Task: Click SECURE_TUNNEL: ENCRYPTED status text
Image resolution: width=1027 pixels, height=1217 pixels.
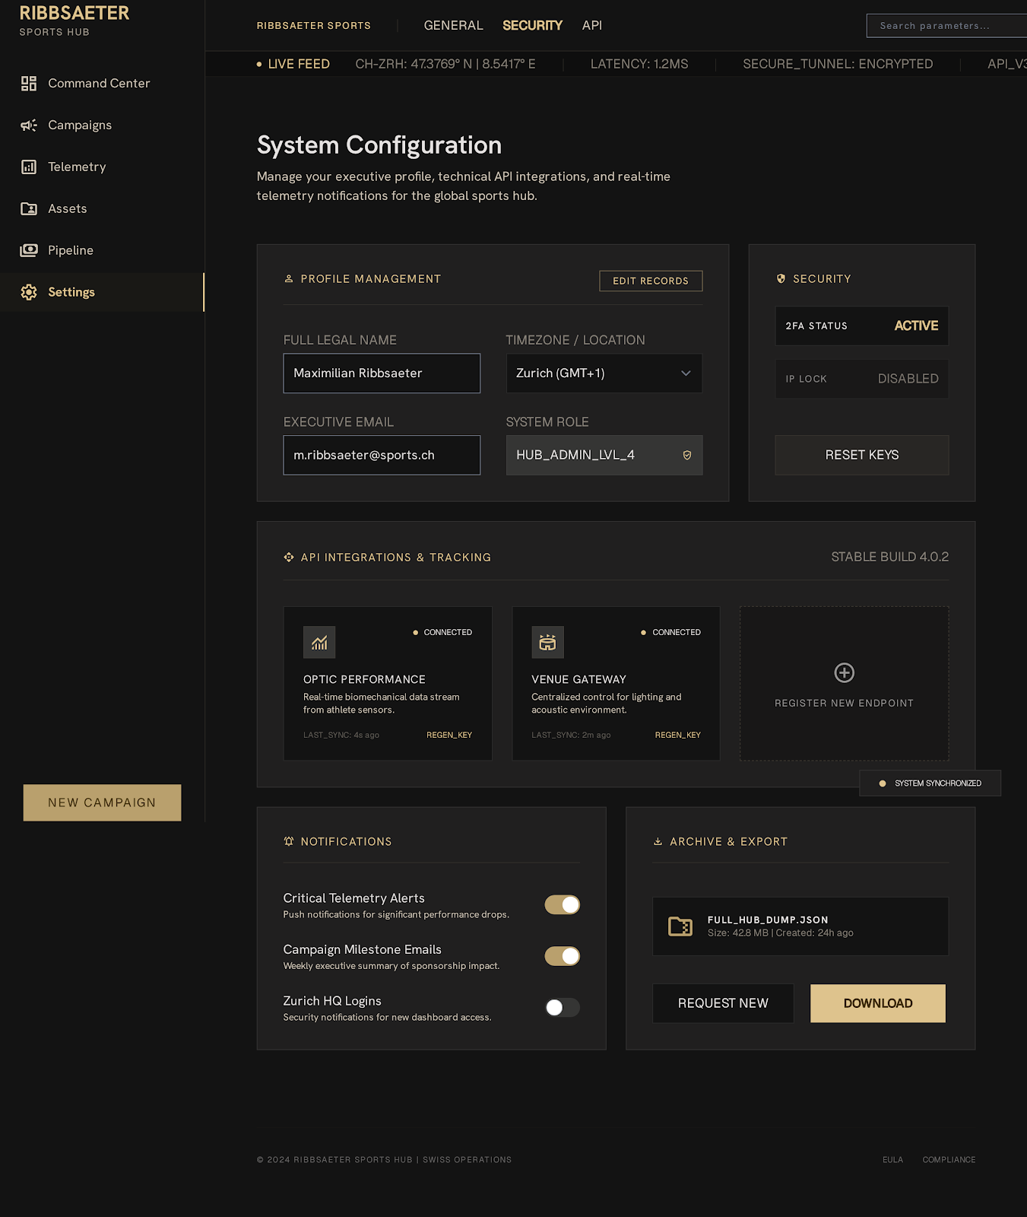Action: 838,64
